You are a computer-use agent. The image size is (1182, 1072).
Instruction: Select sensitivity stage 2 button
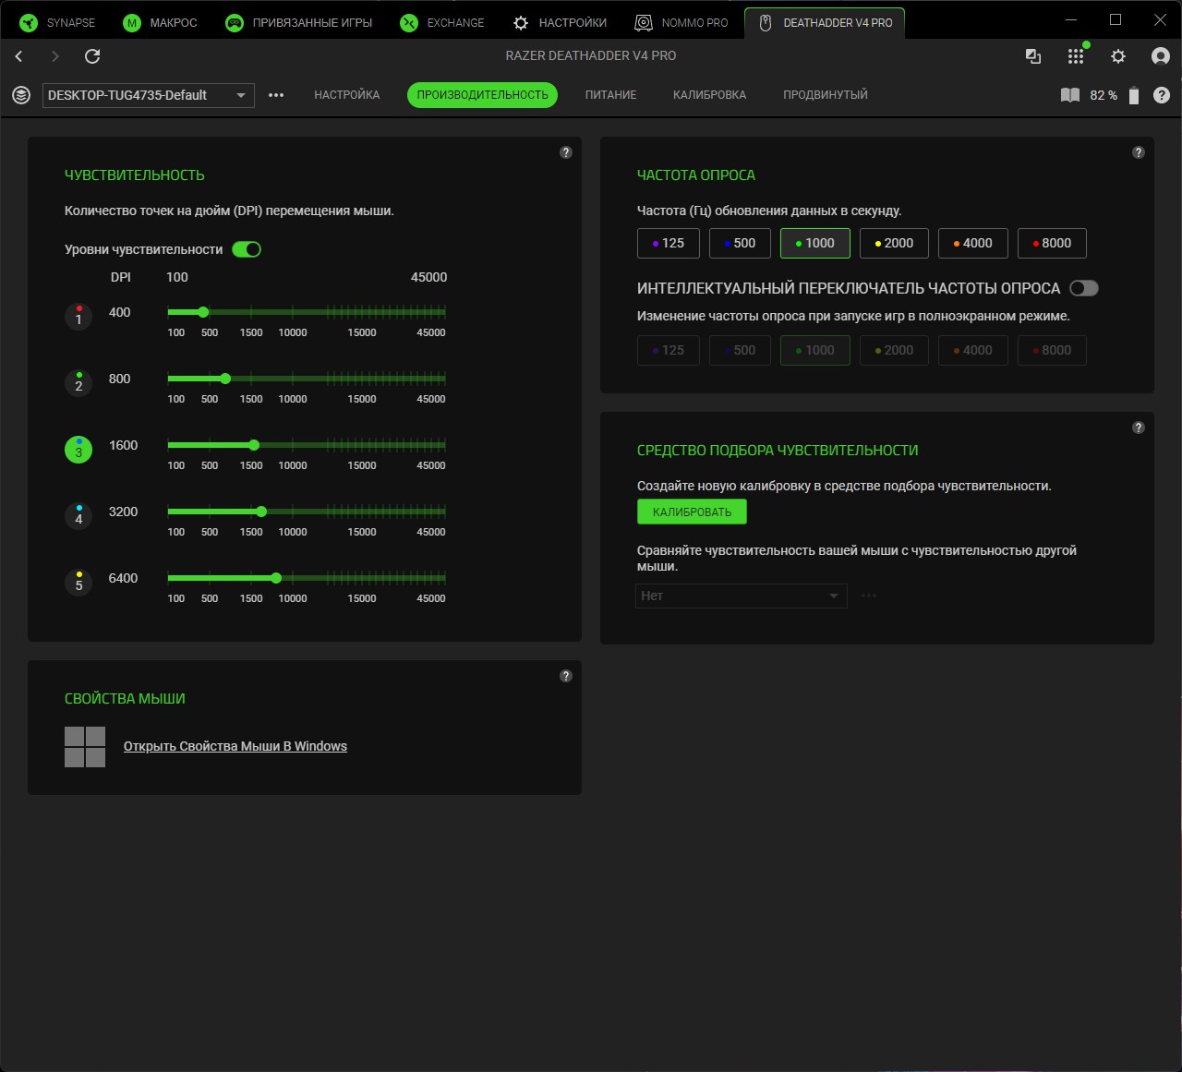pos(78,383)
